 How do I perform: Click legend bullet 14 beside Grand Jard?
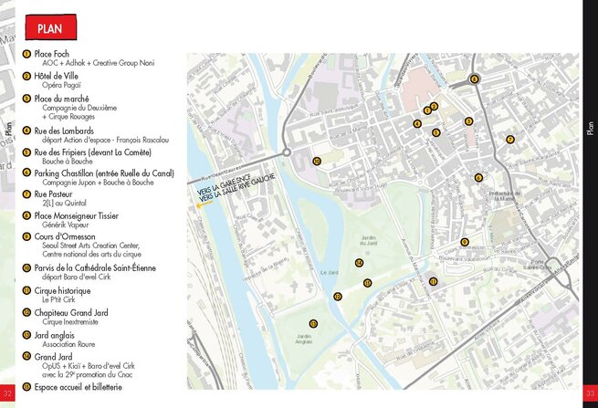pyautogui.click(x=26, y=357)
